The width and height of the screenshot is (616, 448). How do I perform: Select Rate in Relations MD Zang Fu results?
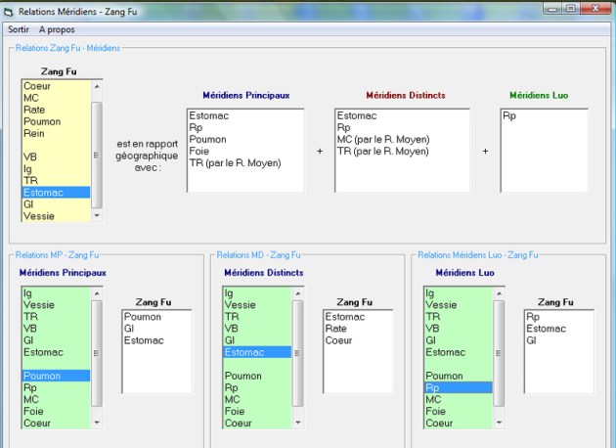coord(337,329)
